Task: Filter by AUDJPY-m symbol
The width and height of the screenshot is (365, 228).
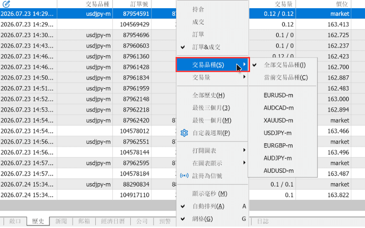Action: coord(277,158)
